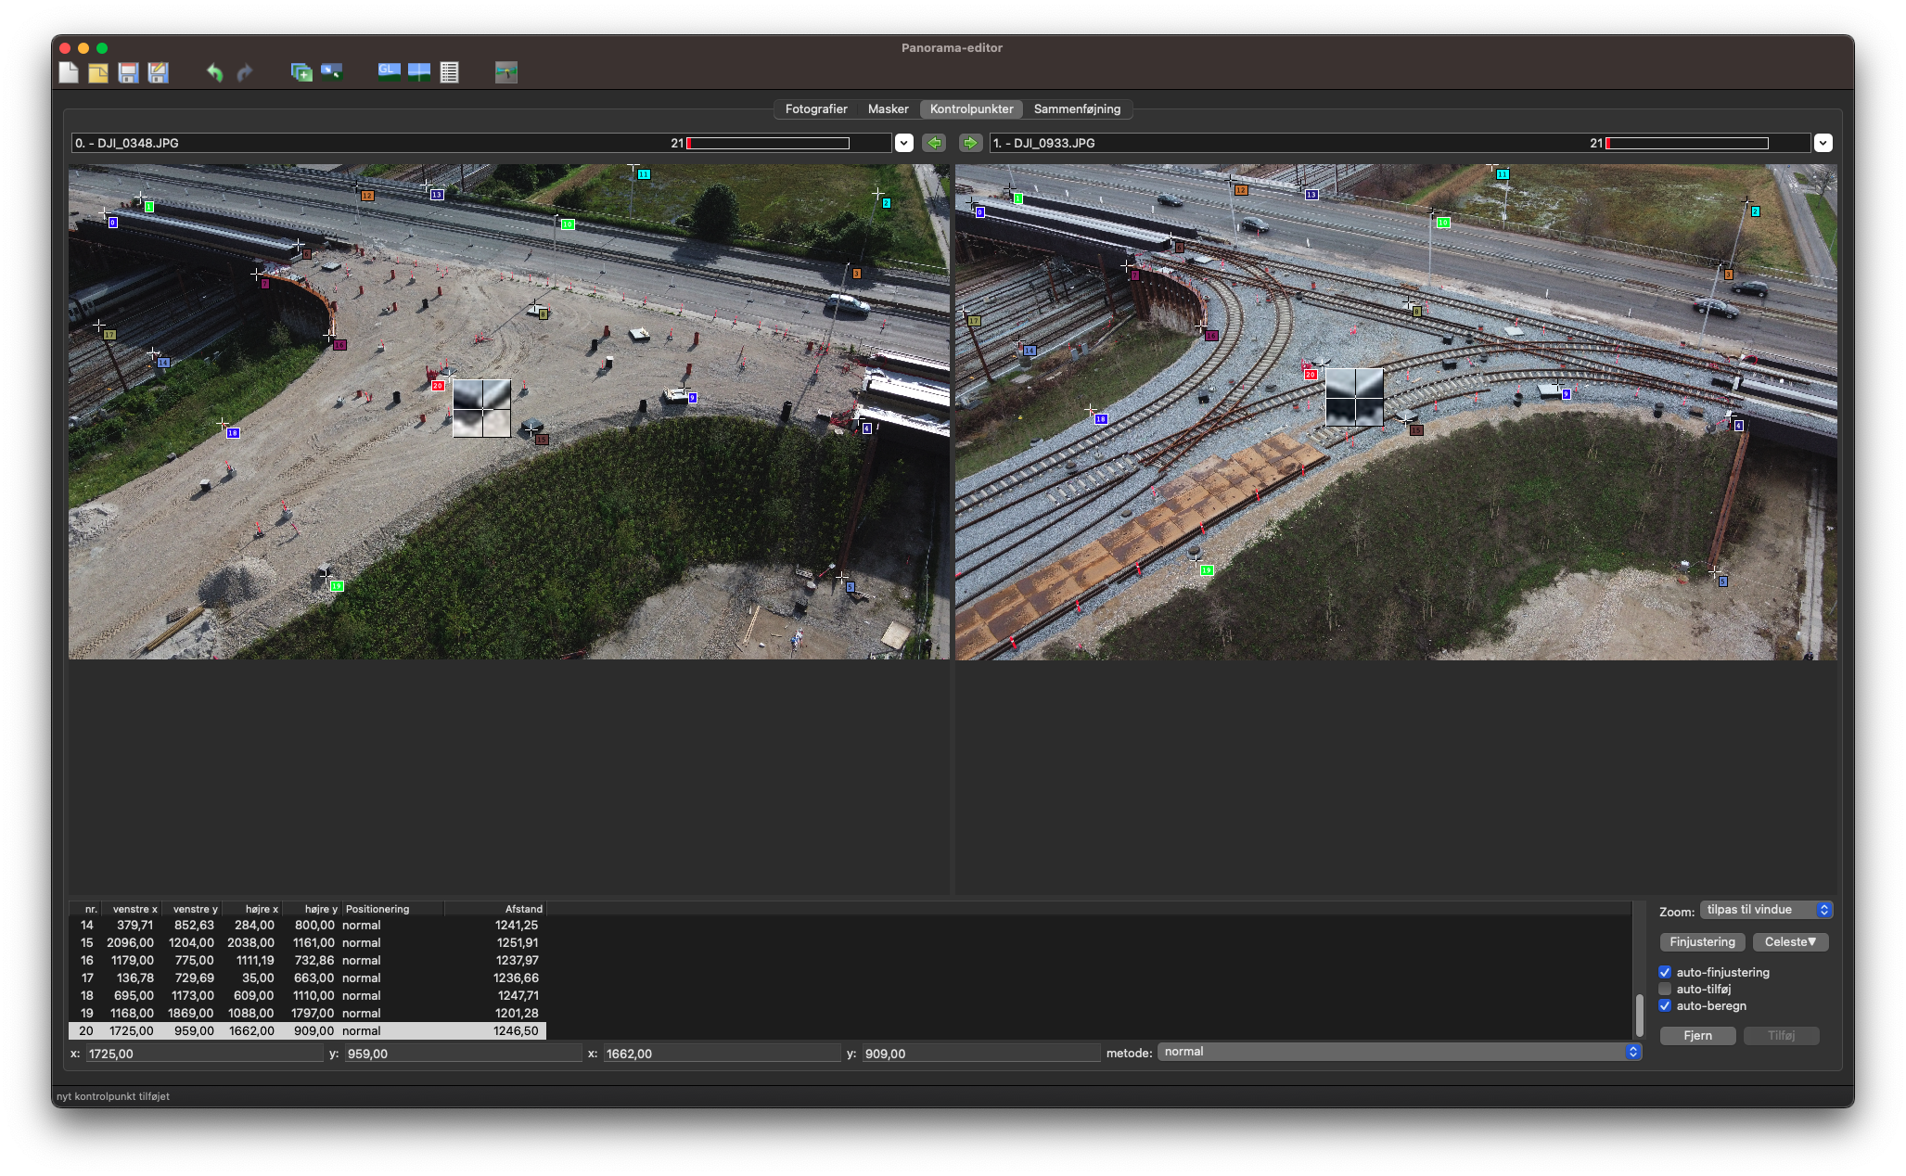Open the control points list icon

450,72
